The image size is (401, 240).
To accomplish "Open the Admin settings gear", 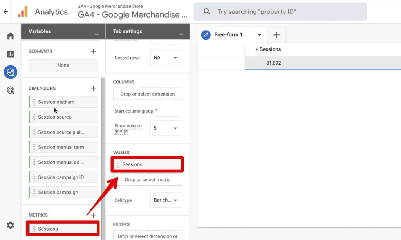I will point(10,225).
